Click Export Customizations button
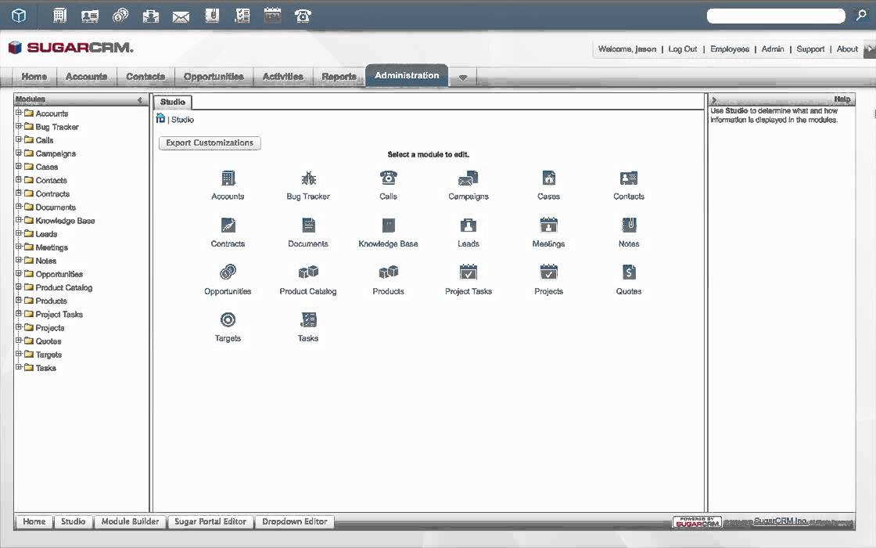The height and width of the screenshot is (548, 876). [210, 142]
